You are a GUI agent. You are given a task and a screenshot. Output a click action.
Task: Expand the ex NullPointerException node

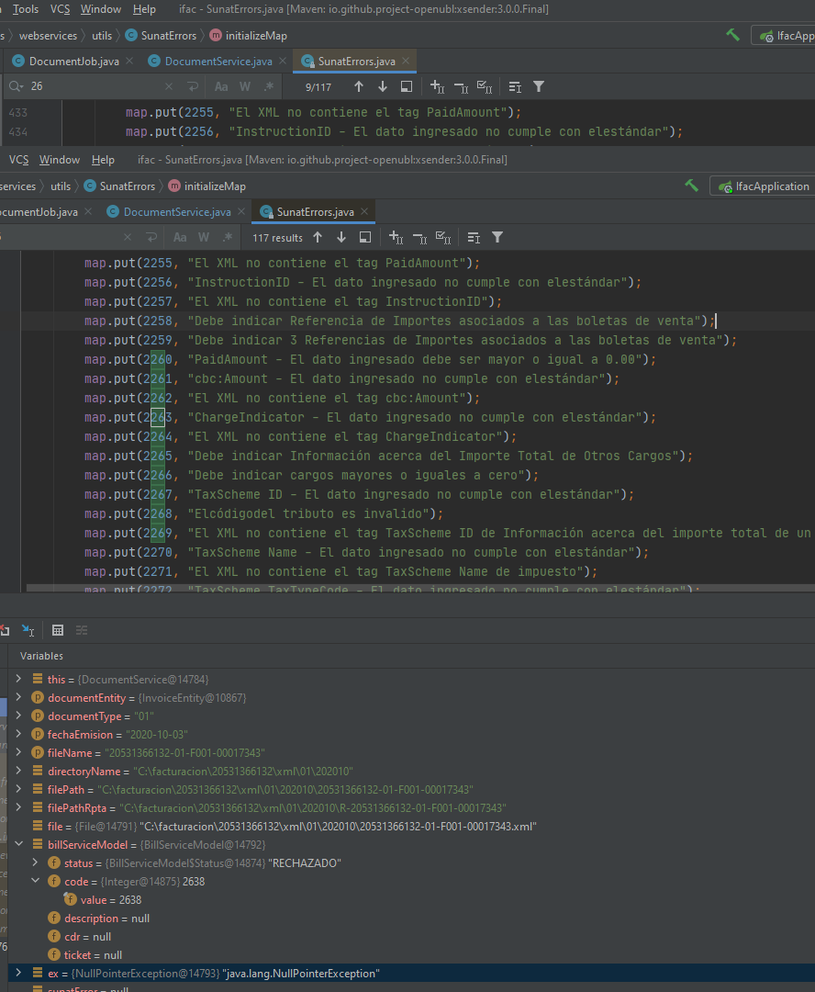pos(19,973)
